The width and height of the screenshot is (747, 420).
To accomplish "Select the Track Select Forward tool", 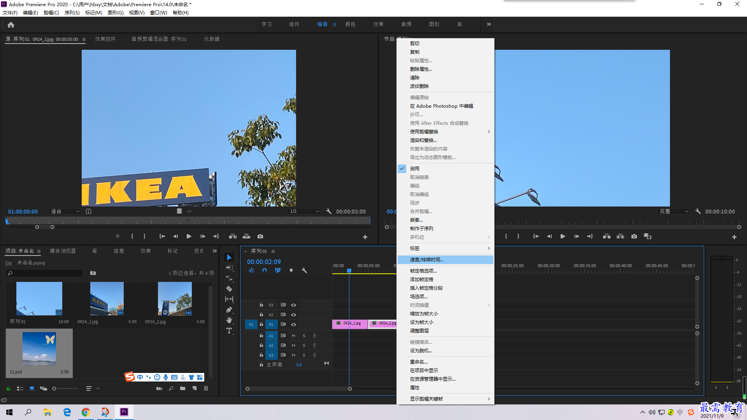I will (229, 268).
